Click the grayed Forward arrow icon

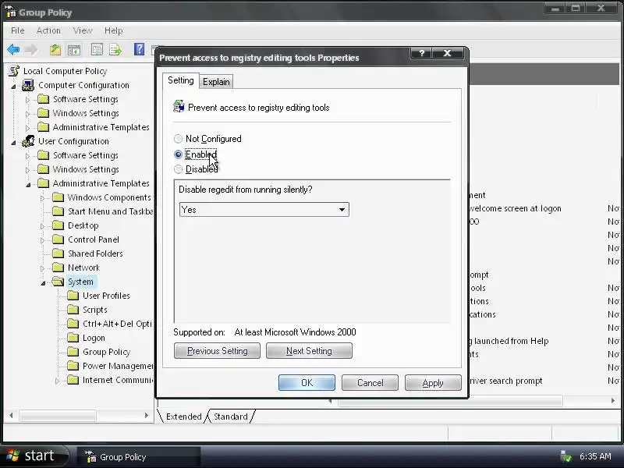[31, 50]
